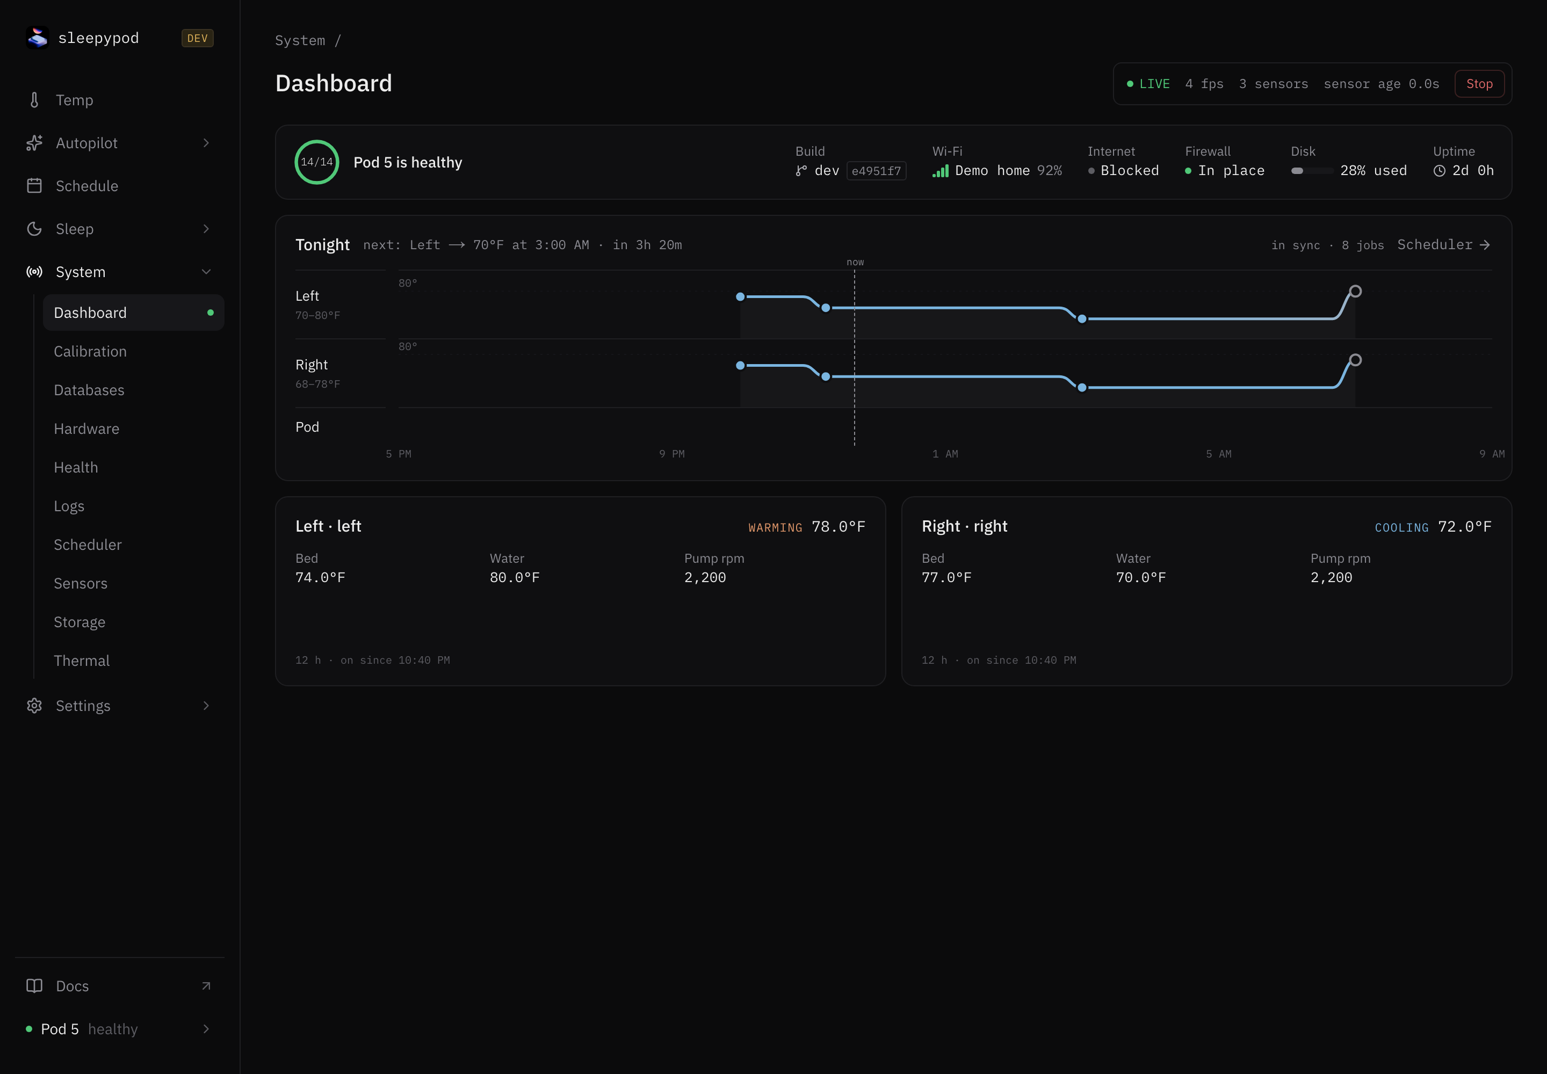
Task: Click the arrow icon next to Scheduler link
Action: tap(1485, 245)
